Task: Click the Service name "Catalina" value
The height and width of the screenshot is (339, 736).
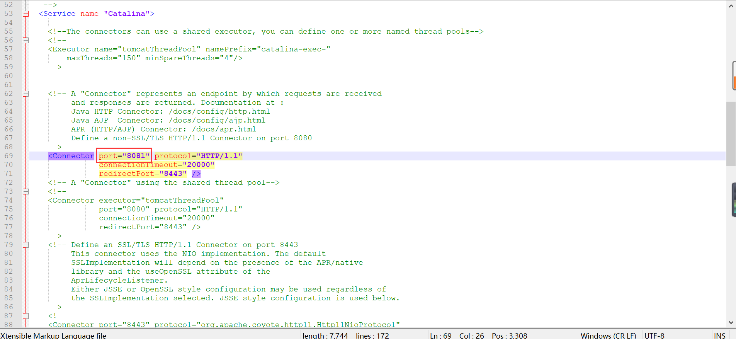Action: coord(127,14)
